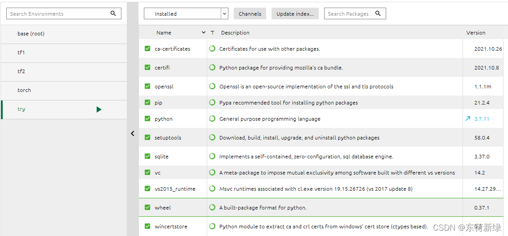508x236 pixels.
Task: Click the type circle icon for sqlite
Action: coord(212,157)
